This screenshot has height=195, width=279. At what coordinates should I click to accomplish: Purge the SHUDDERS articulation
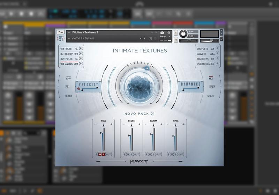pos(217,58)
